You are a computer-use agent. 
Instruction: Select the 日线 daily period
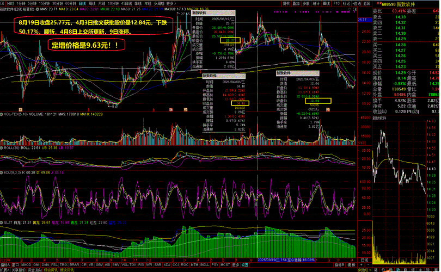tap(82, 4)
